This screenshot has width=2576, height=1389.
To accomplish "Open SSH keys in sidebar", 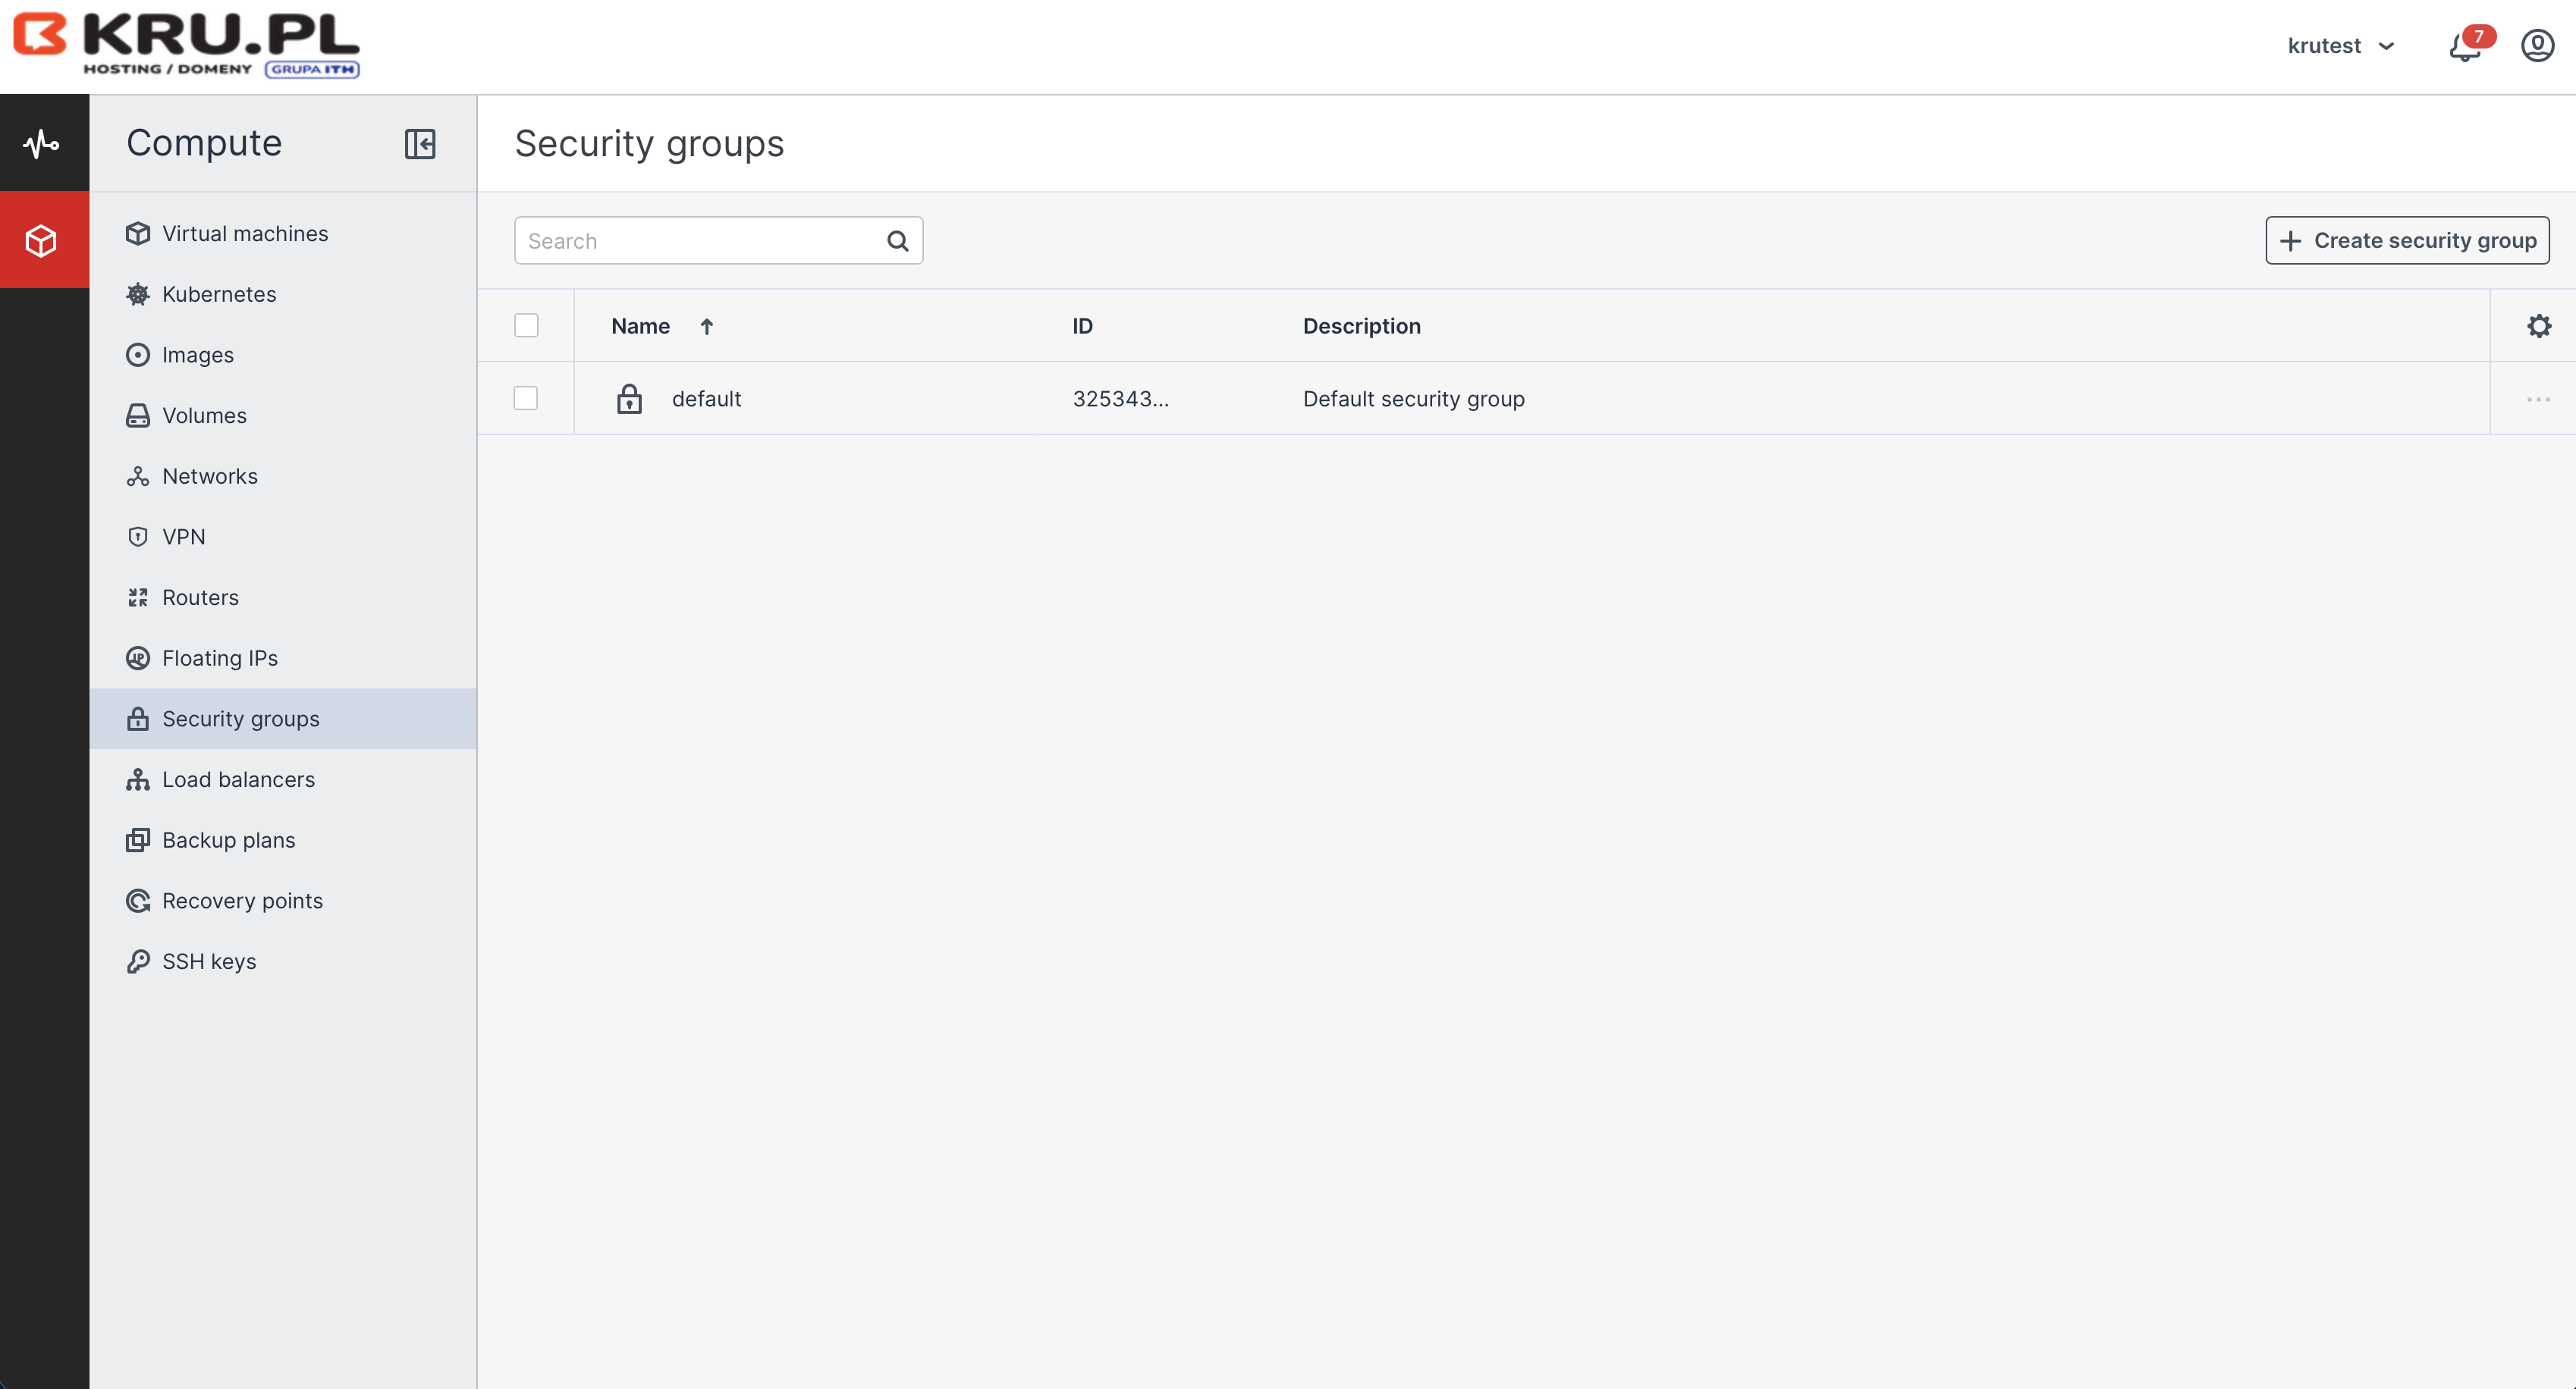I will pos(209,961).
